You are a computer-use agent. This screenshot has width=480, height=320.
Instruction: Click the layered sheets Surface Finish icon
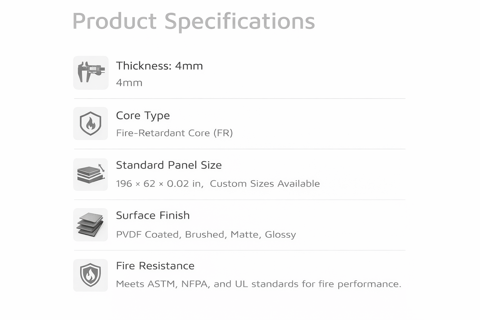[x=91, y=225]
